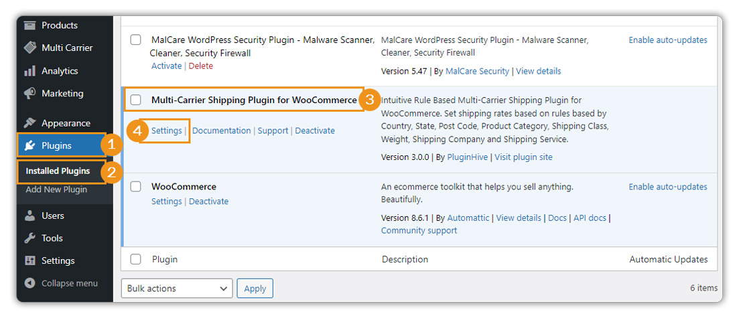Open Multi-Carrier Shipping Plugin Settings link

pos(166,131)
